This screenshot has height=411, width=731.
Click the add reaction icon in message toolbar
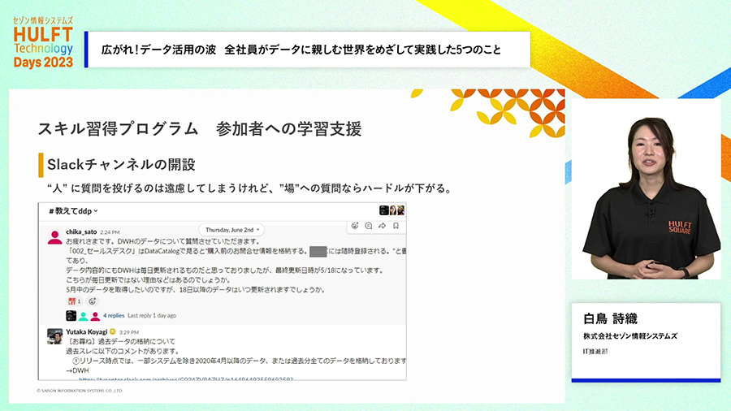pos(356,226)
